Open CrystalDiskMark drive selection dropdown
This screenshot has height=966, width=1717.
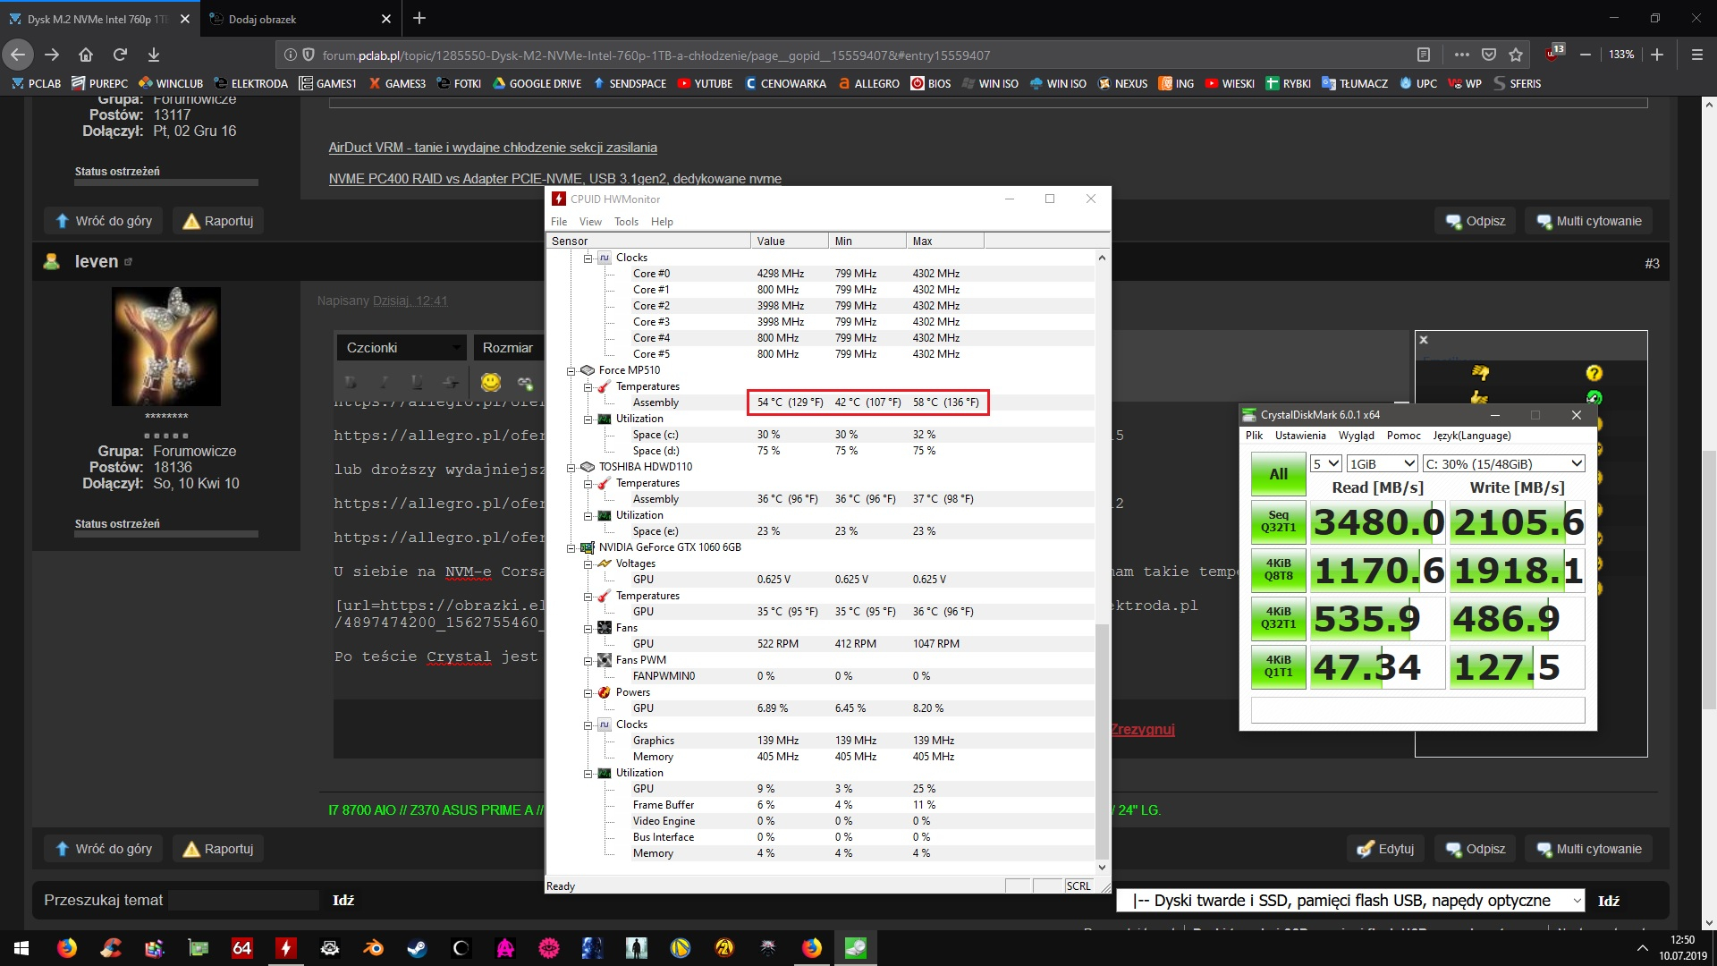coord(1503,463)
